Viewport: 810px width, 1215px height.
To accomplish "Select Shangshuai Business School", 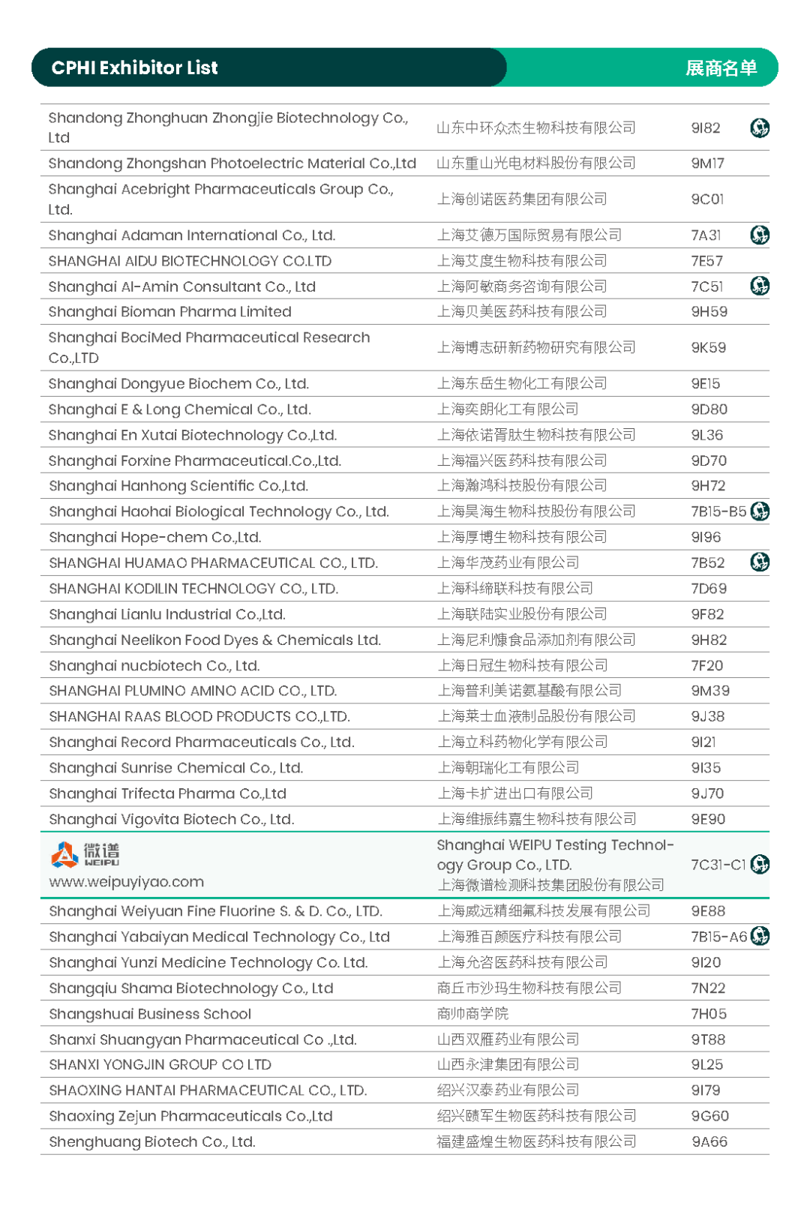I will 150,1014.
